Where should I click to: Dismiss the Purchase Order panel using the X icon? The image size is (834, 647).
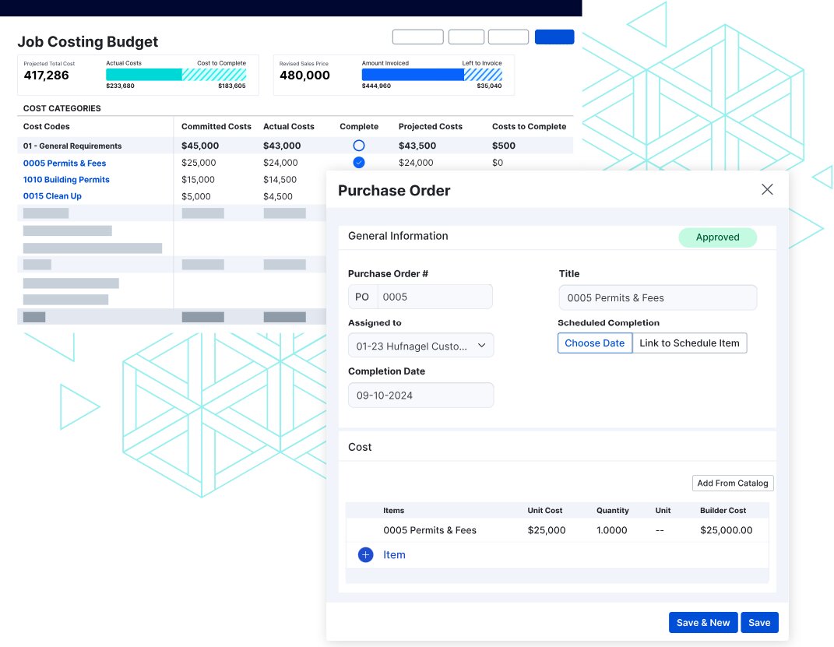(x=767, y=189)
